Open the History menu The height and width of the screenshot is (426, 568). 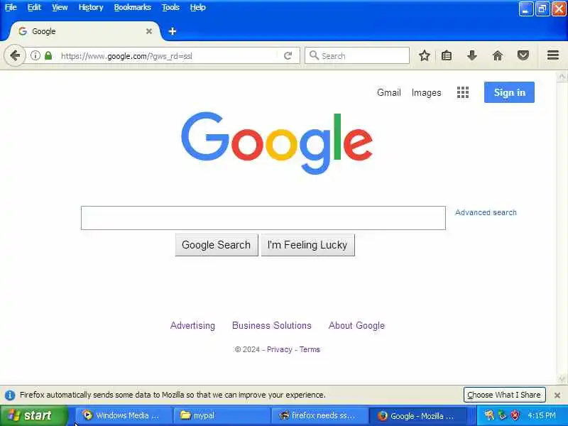[x=91, y=7]
